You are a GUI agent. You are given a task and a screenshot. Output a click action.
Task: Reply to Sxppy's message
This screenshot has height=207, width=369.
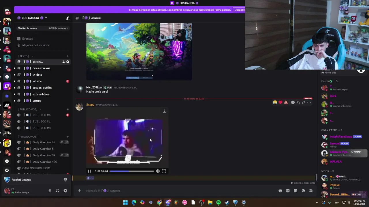pyautogui.click(x=298, y=102)
